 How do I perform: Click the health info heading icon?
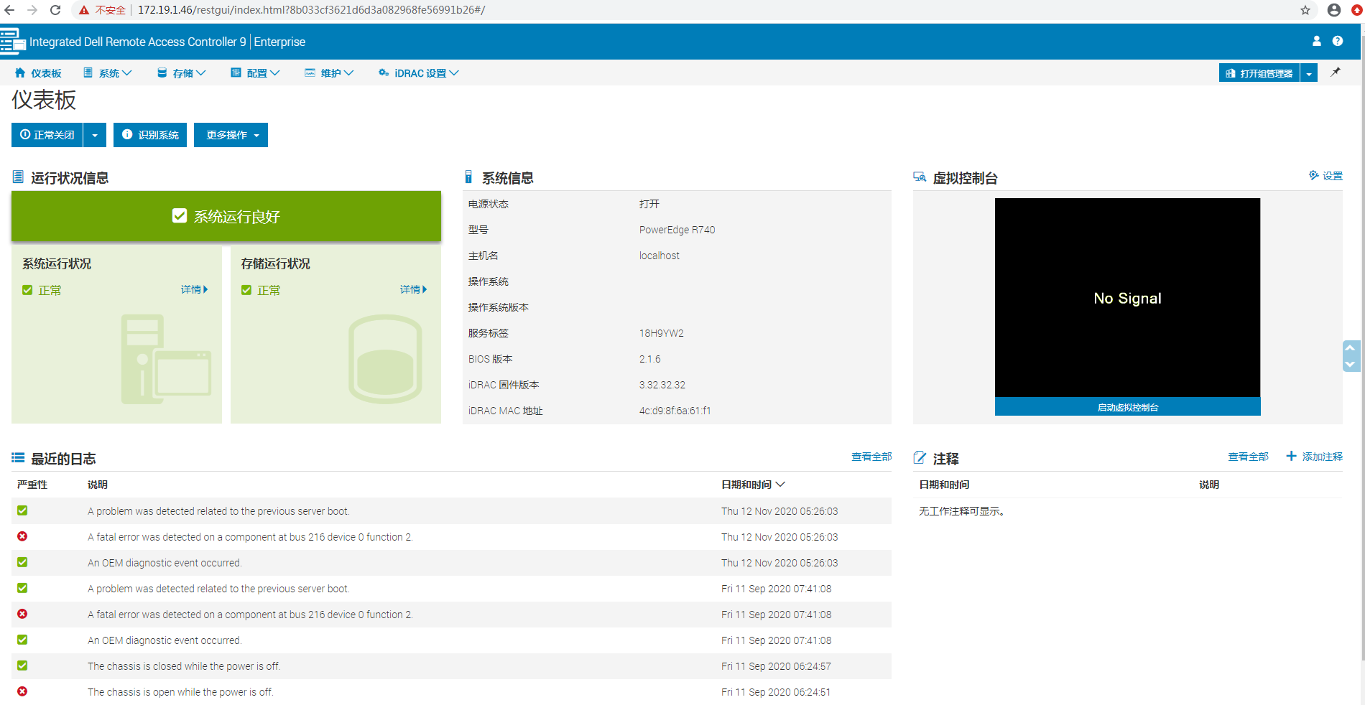pos(18,177)
